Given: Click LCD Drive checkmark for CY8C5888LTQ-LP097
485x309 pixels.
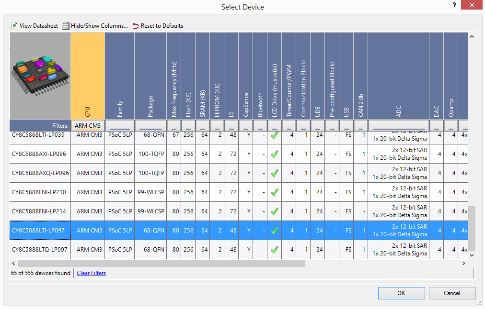Looking at the screenshot, I should coord(274,250).
